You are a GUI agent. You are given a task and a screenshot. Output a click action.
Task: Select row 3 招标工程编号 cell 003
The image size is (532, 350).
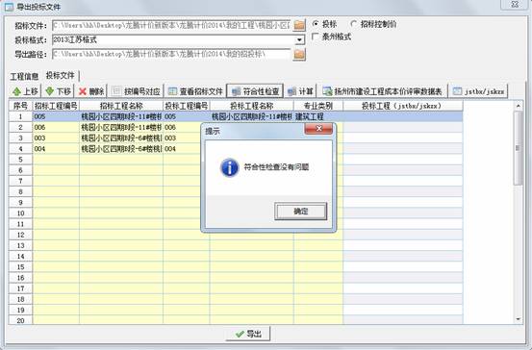click(x=56, y=138)
